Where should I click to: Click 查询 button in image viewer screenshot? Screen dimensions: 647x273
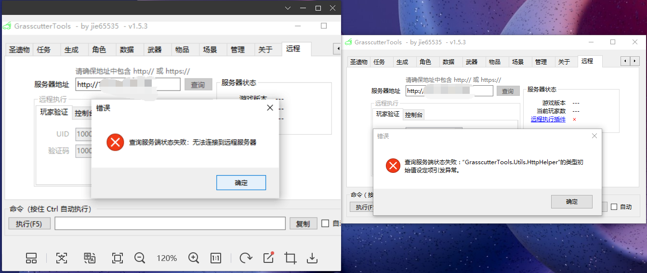pyautogui.click(x=198, y=85)
